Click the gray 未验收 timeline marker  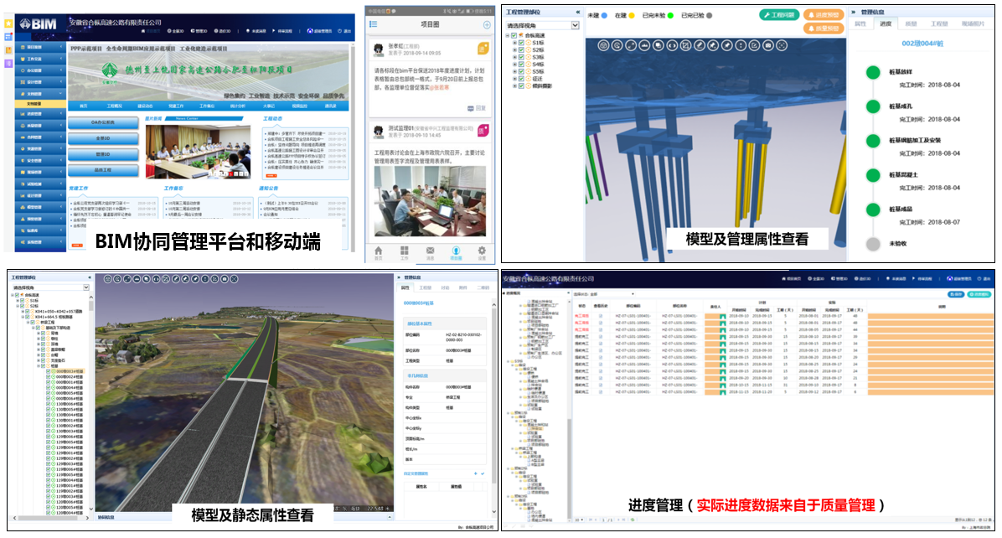[x=873, y=244]
